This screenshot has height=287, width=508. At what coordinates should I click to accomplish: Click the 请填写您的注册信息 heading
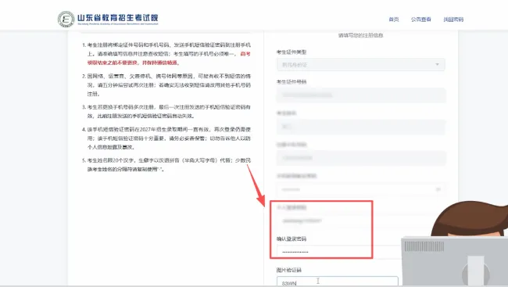(360, 35)
